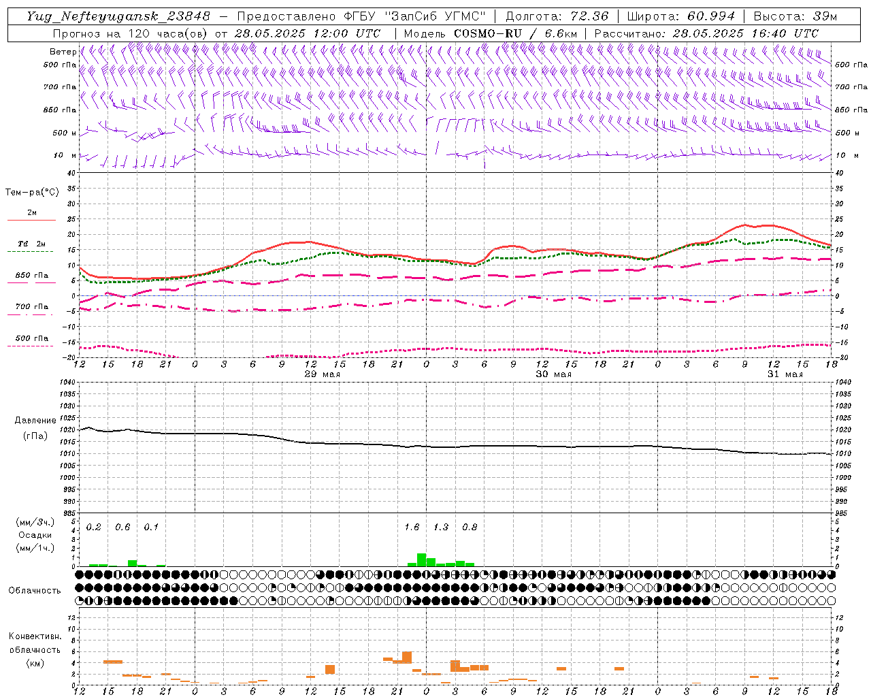Select the (мм/1ч.) precipitation unit label
The width and height of the screenshot is (871, 697).
pos(35,548)
